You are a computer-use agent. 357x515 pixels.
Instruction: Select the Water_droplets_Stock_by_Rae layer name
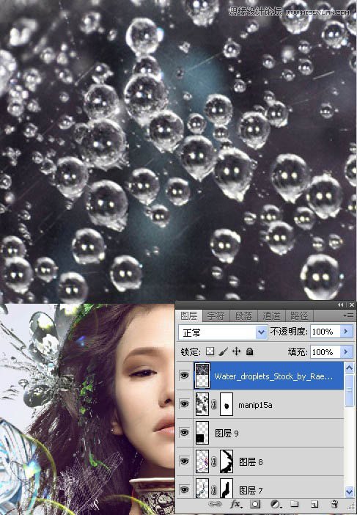pyautogui.click(x=273, y=376)
